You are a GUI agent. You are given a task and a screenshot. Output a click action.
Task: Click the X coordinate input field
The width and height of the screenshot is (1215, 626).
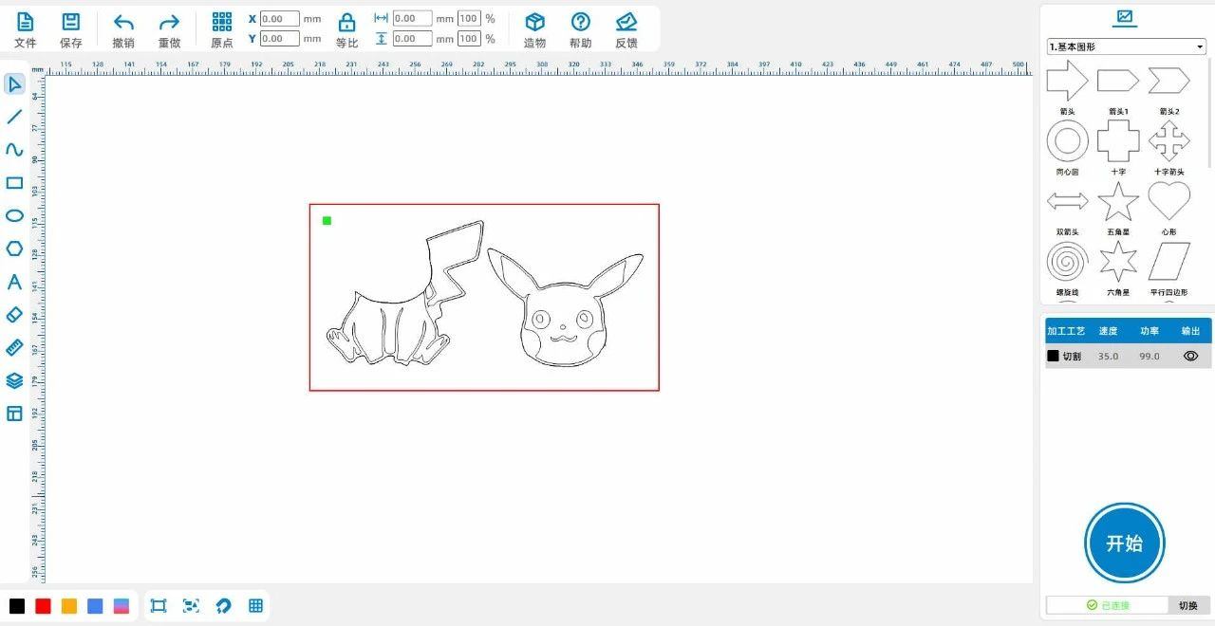point(279,19)
